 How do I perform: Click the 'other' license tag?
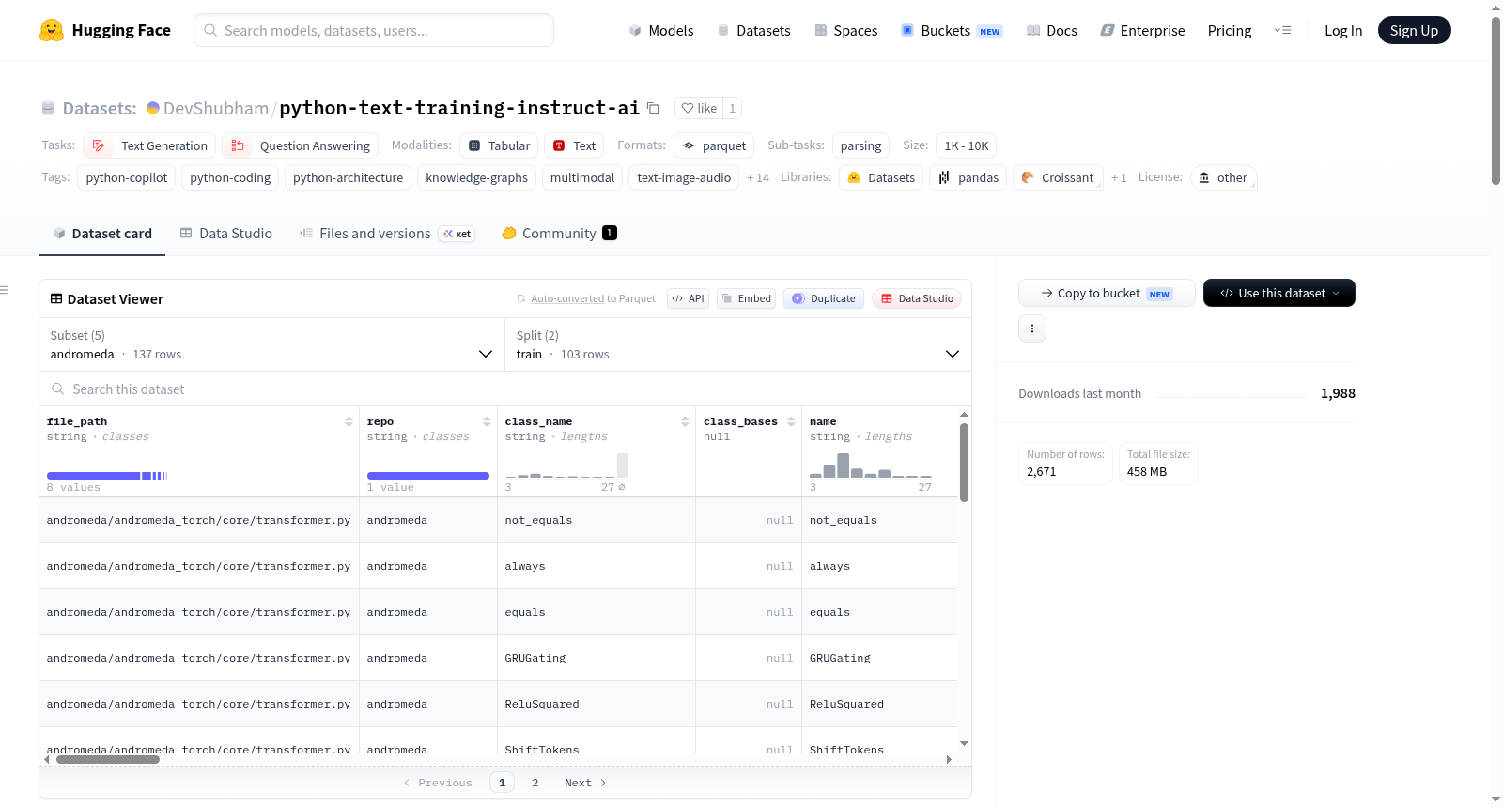tap(1223, 177)
